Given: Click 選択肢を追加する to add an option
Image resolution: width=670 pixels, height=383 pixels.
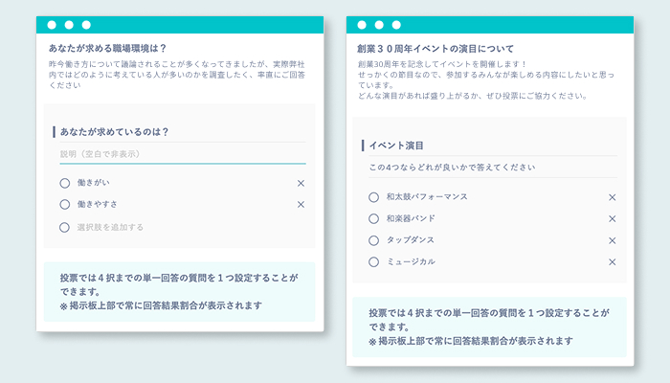Looking at the screenshot, I should (110, 227).
